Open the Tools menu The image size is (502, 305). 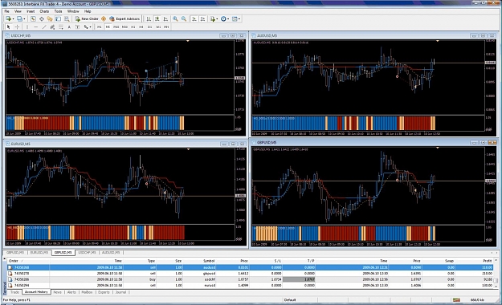tap(58, 11)
